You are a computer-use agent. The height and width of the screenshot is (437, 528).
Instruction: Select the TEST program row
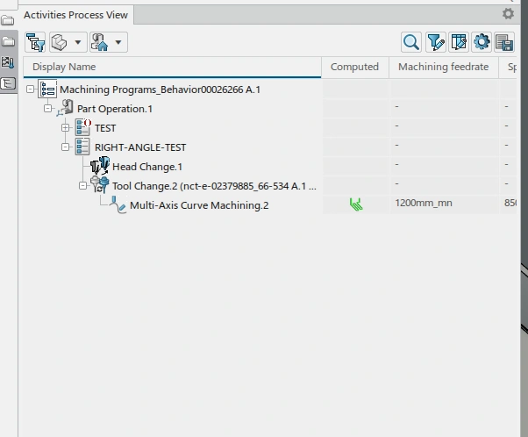[x=105, y=128]
